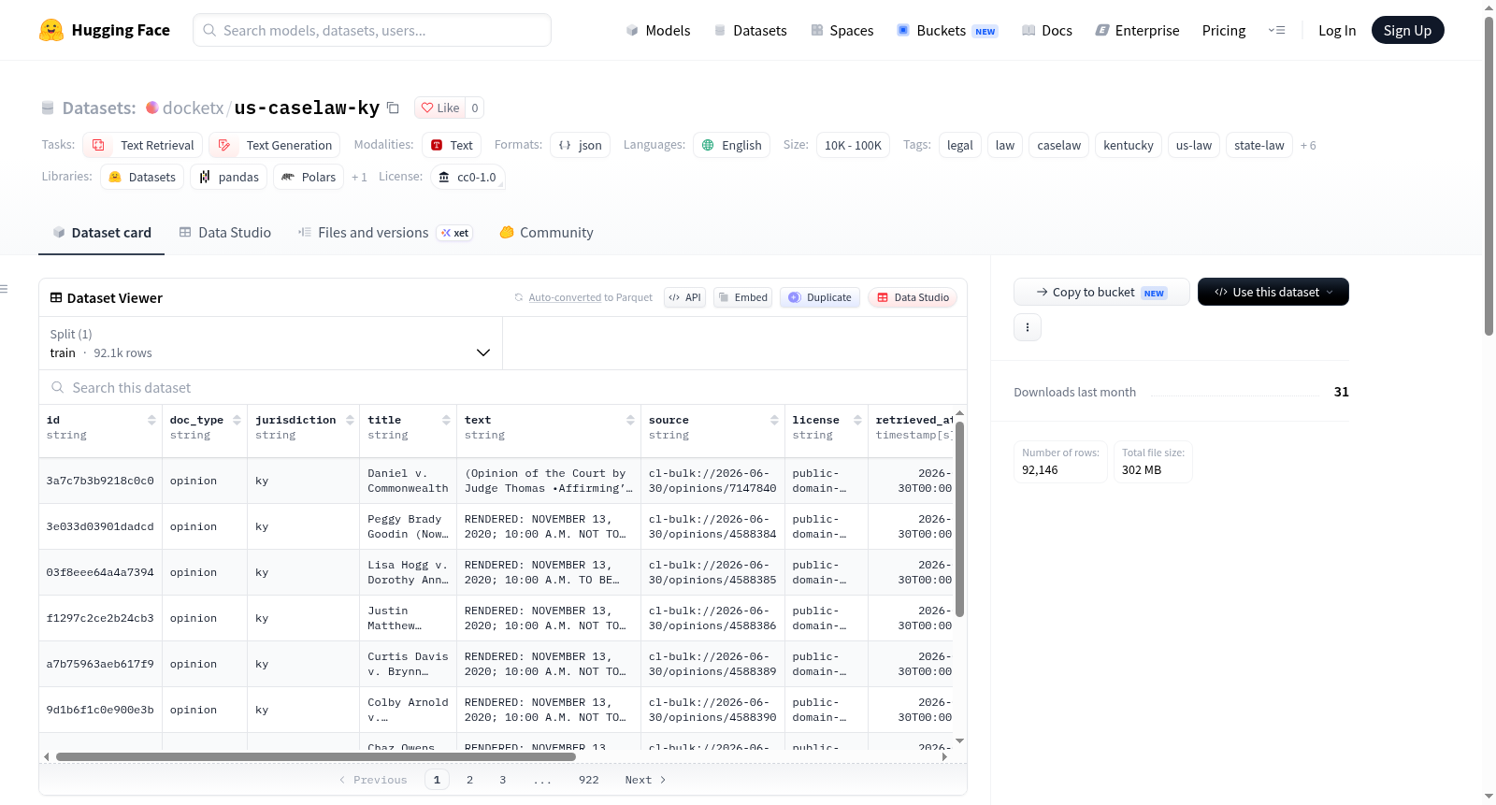Open the docketx user avatar link
Screen dimensions: 1496x805
152,108
